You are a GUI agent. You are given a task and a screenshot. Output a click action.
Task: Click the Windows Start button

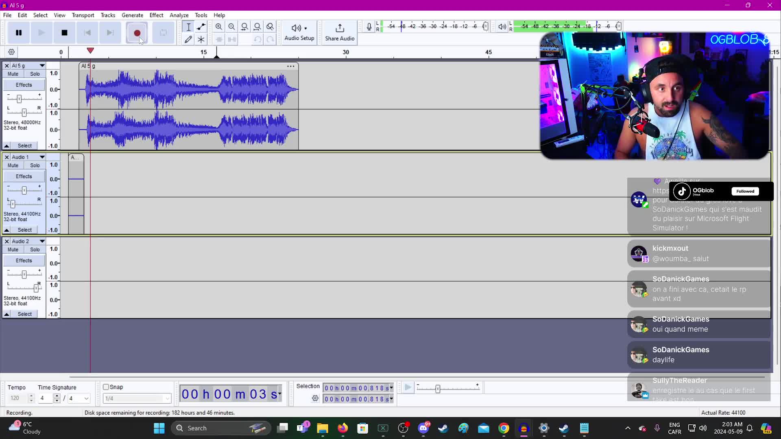[x=159, y=428]
